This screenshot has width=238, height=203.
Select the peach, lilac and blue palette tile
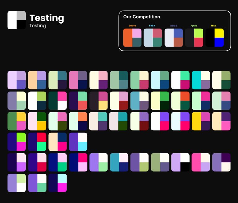point(37,80)
